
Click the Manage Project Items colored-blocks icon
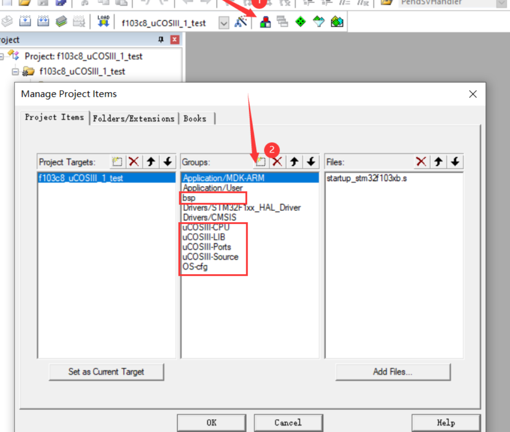coord(265,22)
